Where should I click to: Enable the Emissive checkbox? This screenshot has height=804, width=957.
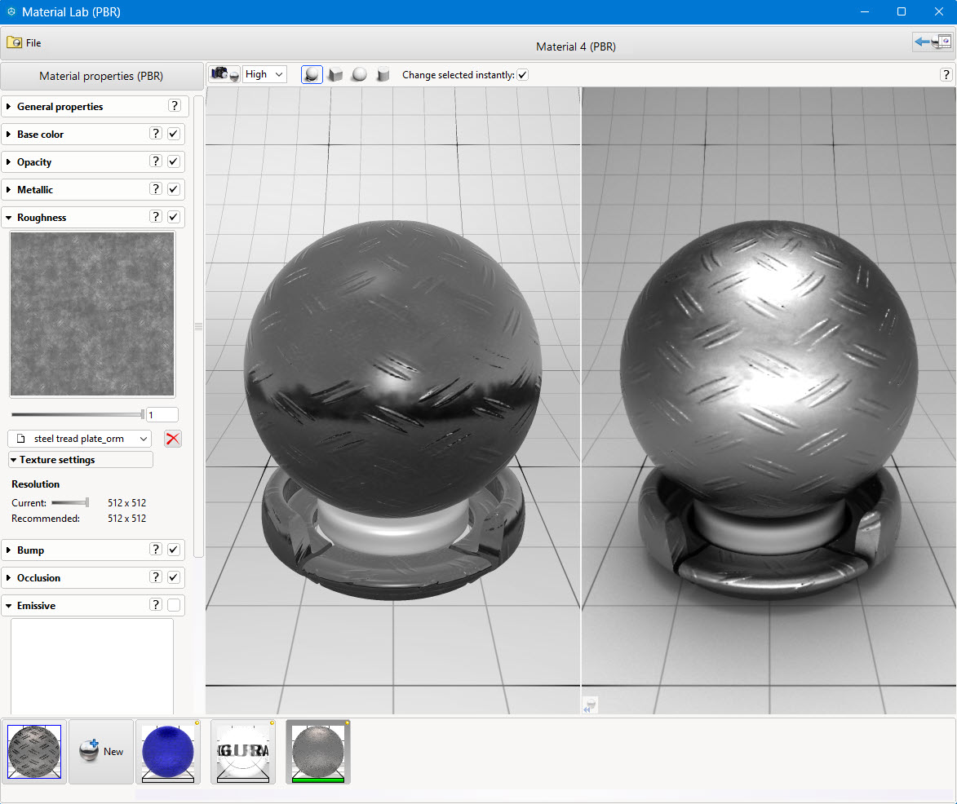click(174, 605)
